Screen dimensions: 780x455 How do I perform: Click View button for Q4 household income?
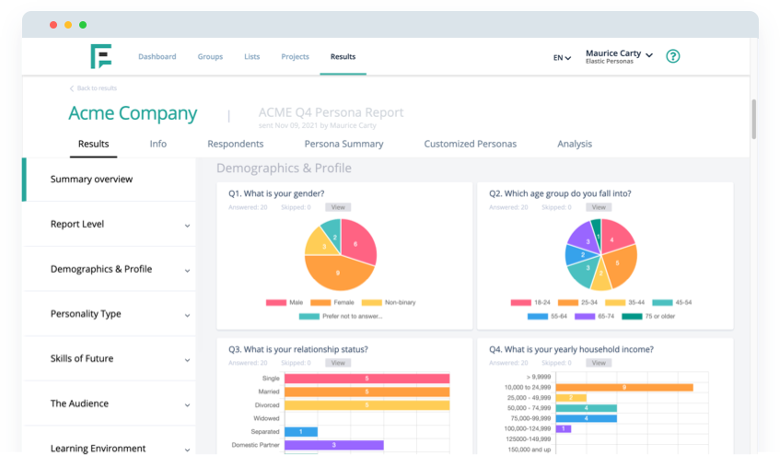[x=599, y=363]
